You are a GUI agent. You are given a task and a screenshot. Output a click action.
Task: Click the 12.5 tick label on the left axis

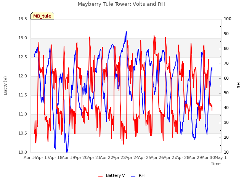click(23, 57)
